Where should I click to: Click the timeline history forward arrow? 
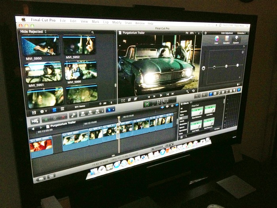(41, 128)
